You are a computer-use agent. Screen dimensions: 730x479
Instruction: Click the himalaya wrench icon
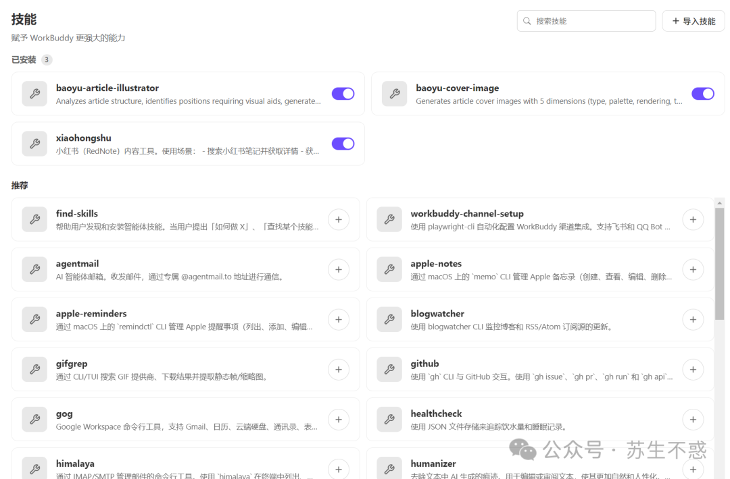(x=34, y=468)
